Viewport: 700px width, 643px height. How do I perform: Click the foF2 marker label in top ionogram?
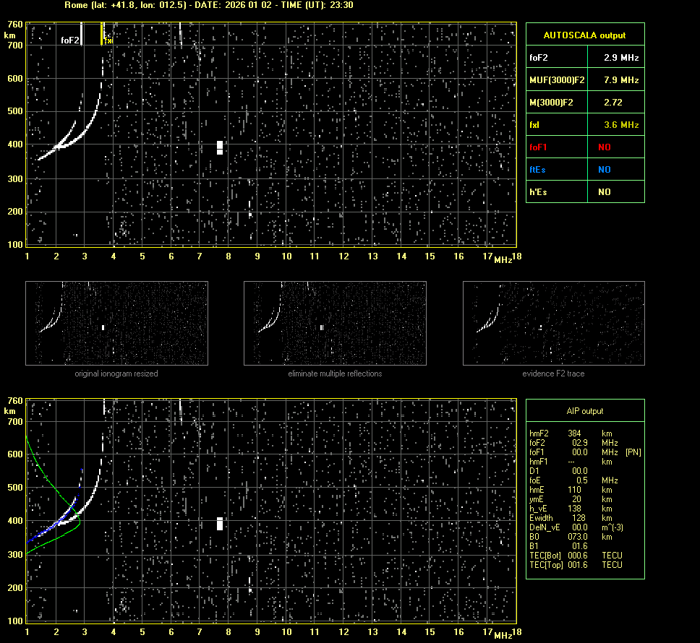pyautogui.click(x=70, y=40)
